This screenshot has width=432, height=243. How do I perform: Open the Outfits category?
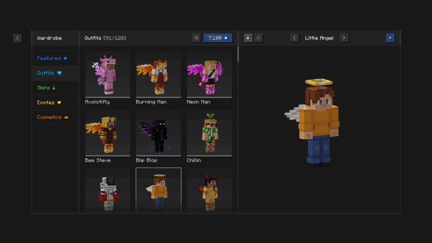click(x=55, y=73)
